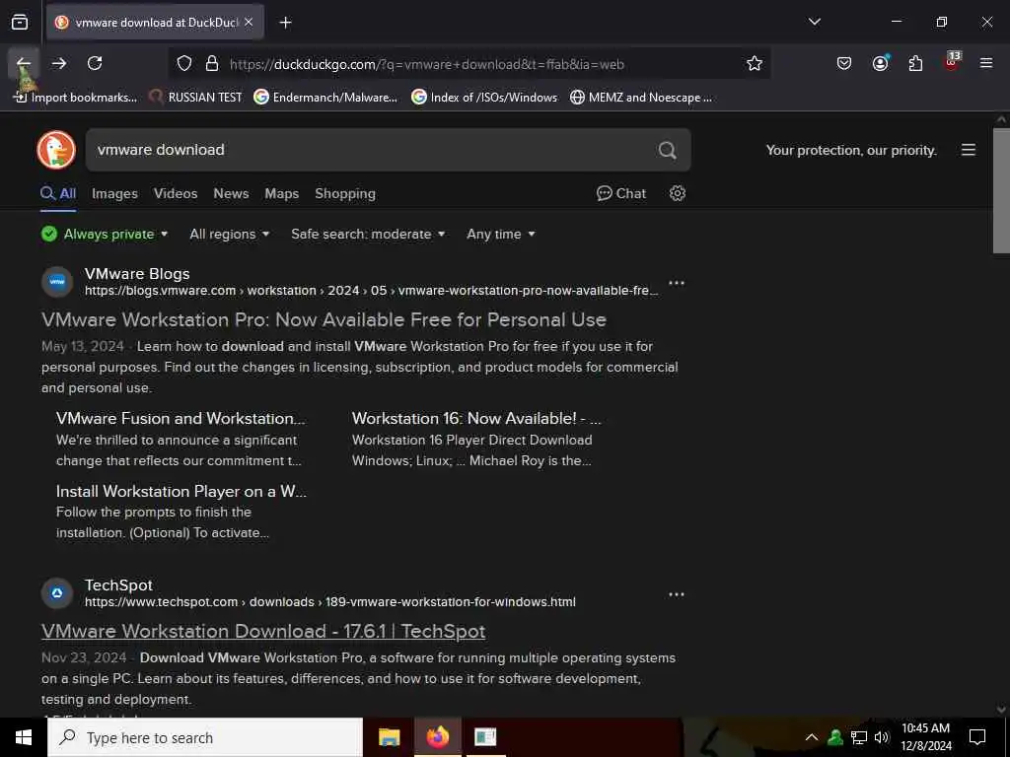
Task: Open VMware Workstation Pro Free for Personal Use link
Action: 324,320
